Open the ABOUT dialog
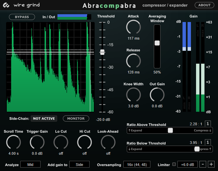This screenshot has height=171, width=218. (x=204, y=5)
